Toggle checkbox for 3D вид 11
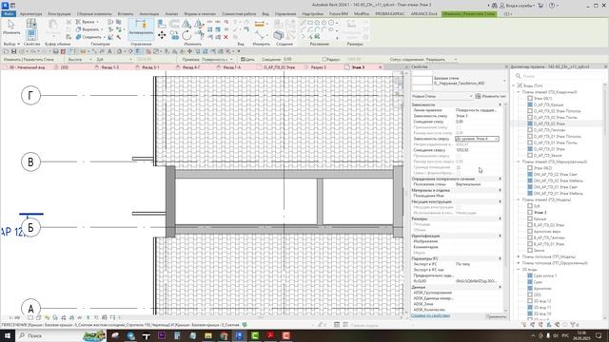The width and height of the screenshot is (609, 342). coord(530,307)
